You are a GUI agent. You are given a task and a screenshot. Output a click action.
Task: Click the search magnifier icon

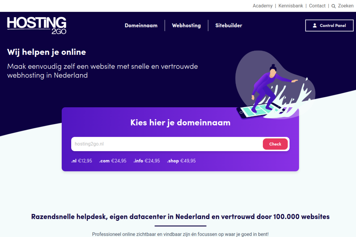[x=333, y=6]
